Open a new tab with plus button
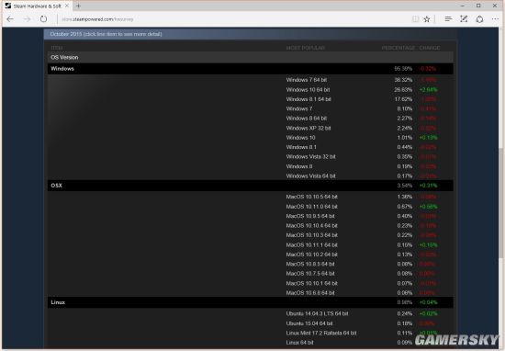This screenshot has height=351, width=505. coord(78,6)
